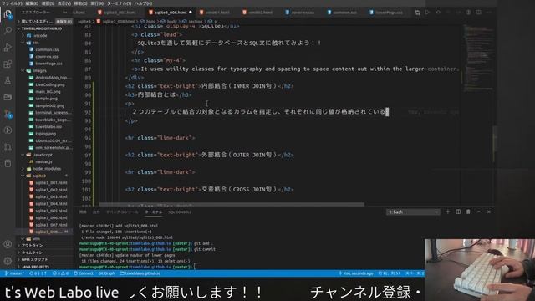Maximize the terminal panel with caret icon

(478, 212)
